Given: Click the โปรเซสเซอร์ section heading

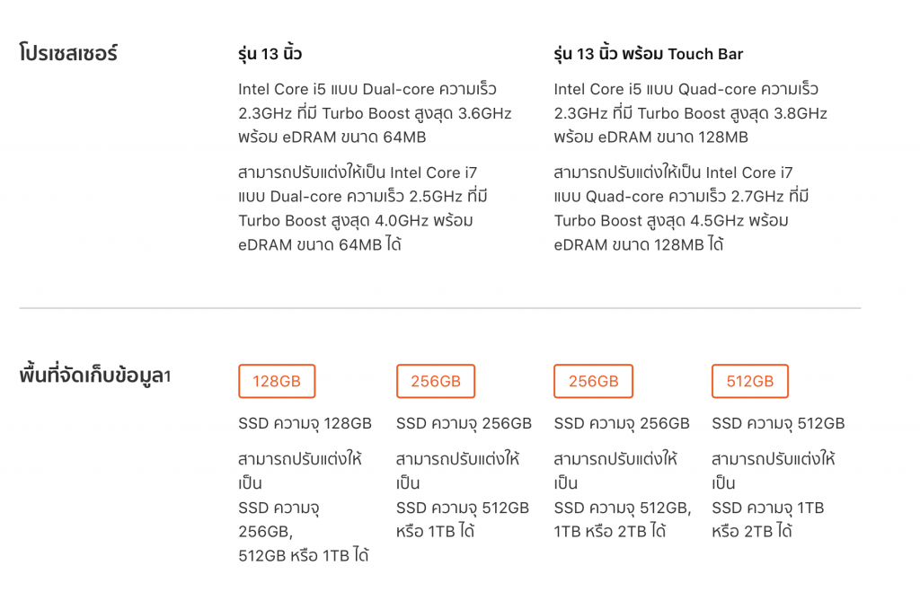Looking at the screenshot, I should pyautogui.click(x=68, y=53).
